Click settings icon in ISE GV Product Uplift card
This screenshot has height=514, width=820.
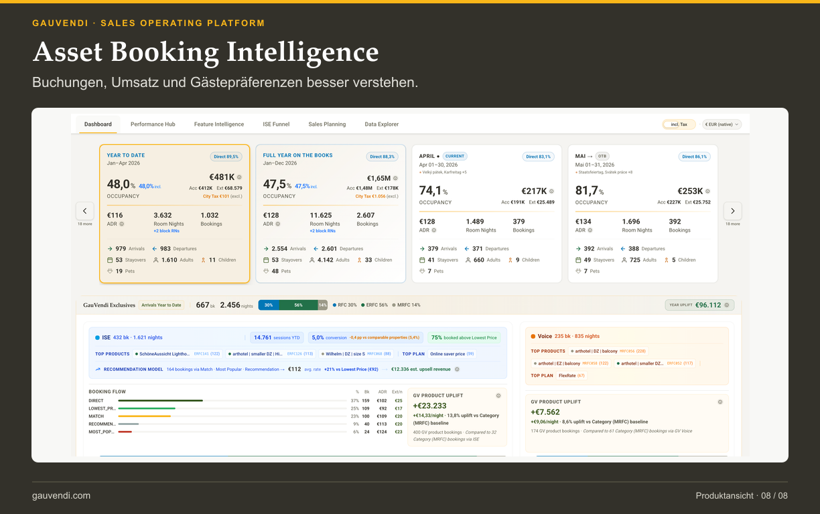[x=498, y=396]
